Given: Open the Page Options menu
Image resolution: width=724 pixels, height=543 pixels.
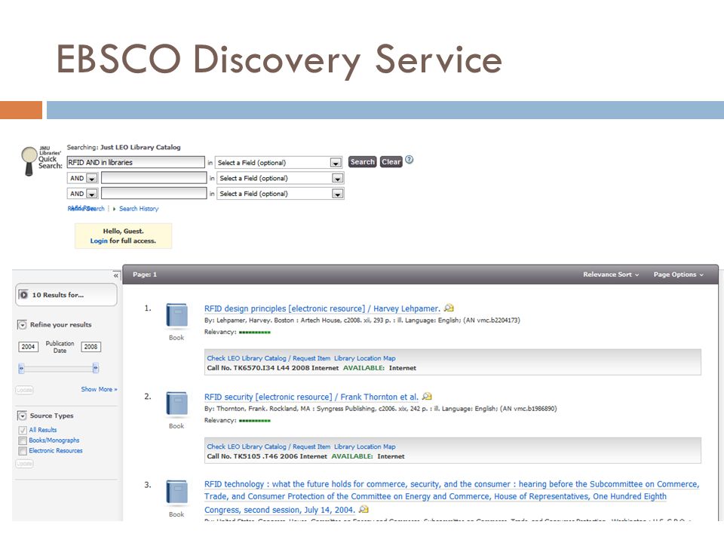Looking at the screenshot, I should click(x=678, y=275).
